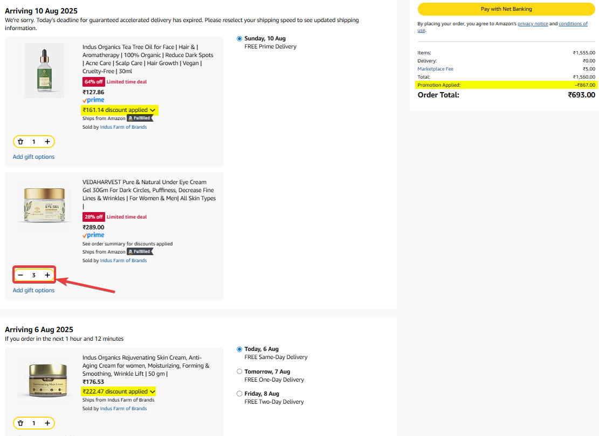The width and height of the screenshot is (599, 436).
Task: Open the Marketplace Fee info link
Action: pyautogui.click(x=436, y=69)
